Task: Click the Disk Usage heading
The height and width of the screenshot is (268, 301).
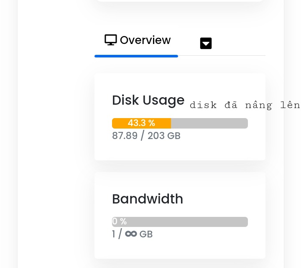Action: click(x=148, y=100)
